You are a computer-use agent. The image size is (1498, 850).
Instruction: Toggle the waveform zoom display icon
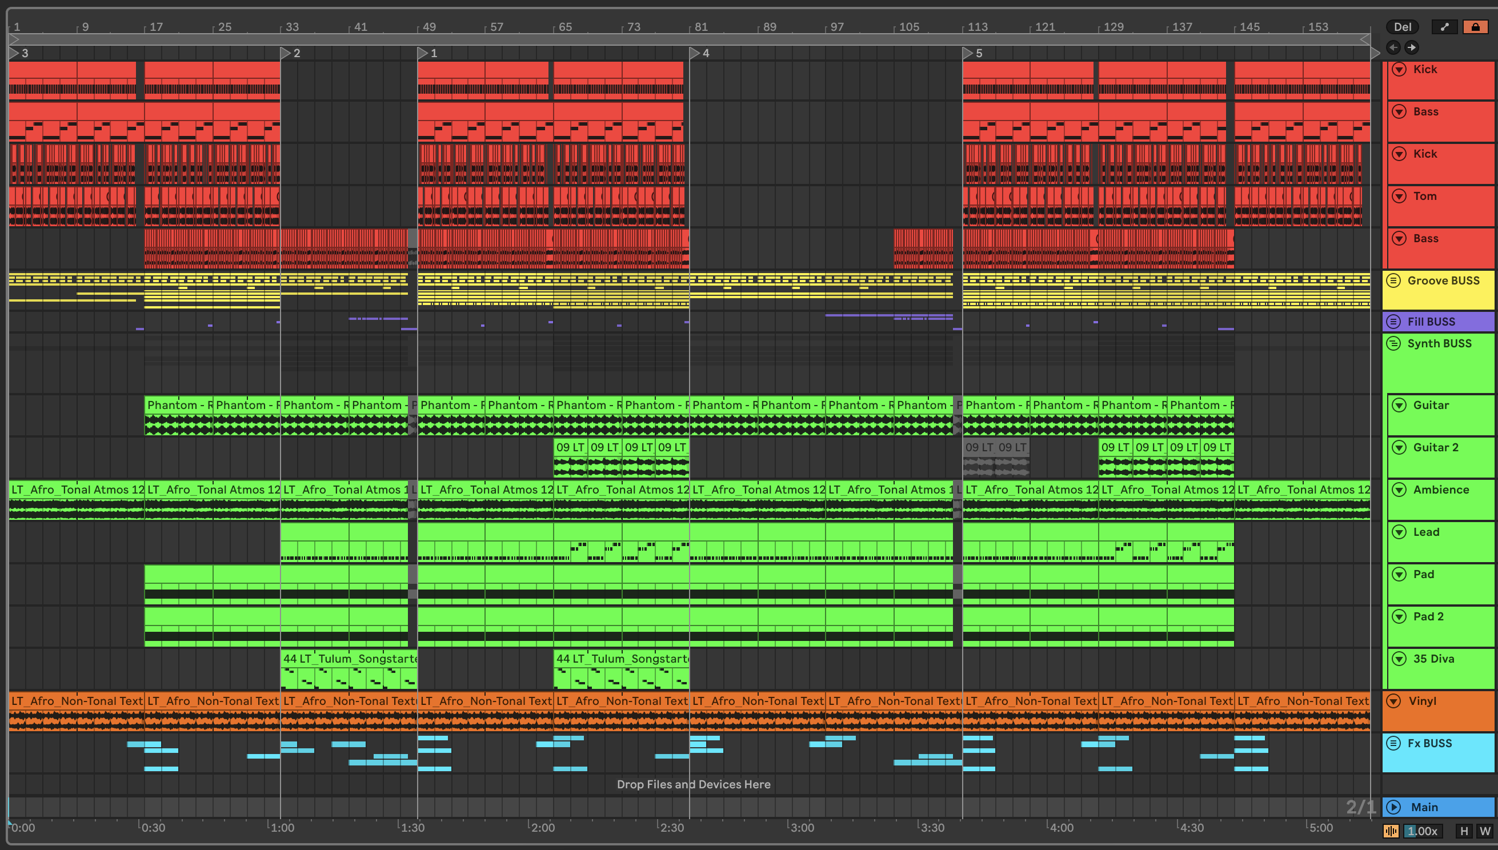[1391, 831]
